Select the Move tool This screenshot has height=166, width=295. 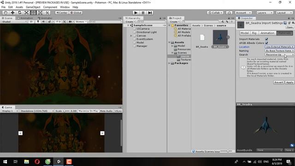[12, 12]
